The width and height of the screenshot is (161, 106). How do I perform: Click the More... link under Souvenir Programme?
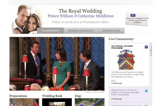[x=114, y=81]
